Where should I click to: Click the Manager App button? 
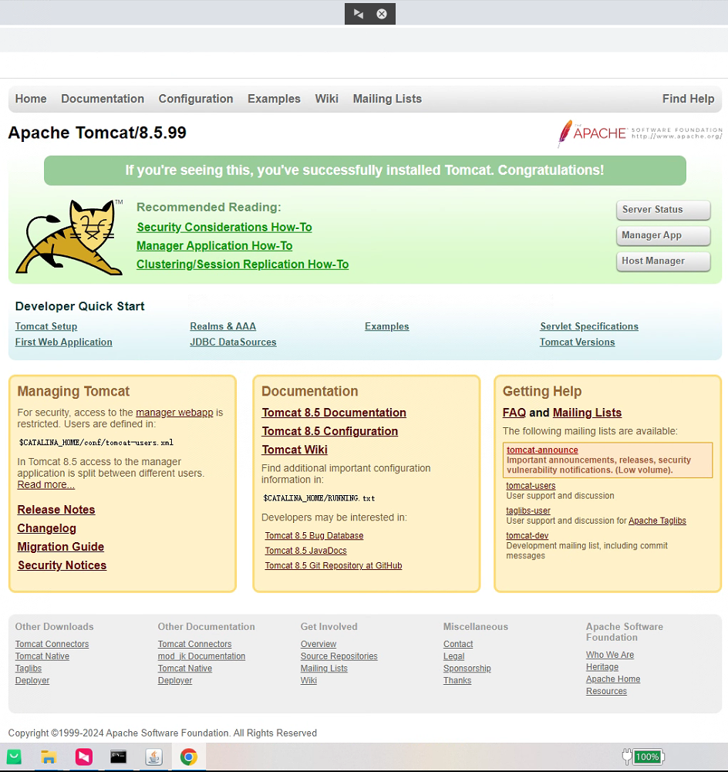663,235
